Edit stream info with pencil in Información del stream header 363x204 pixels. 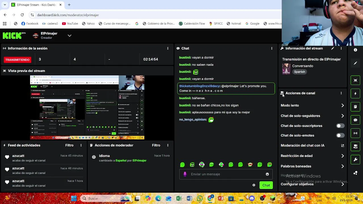click(x=333, y=48)
